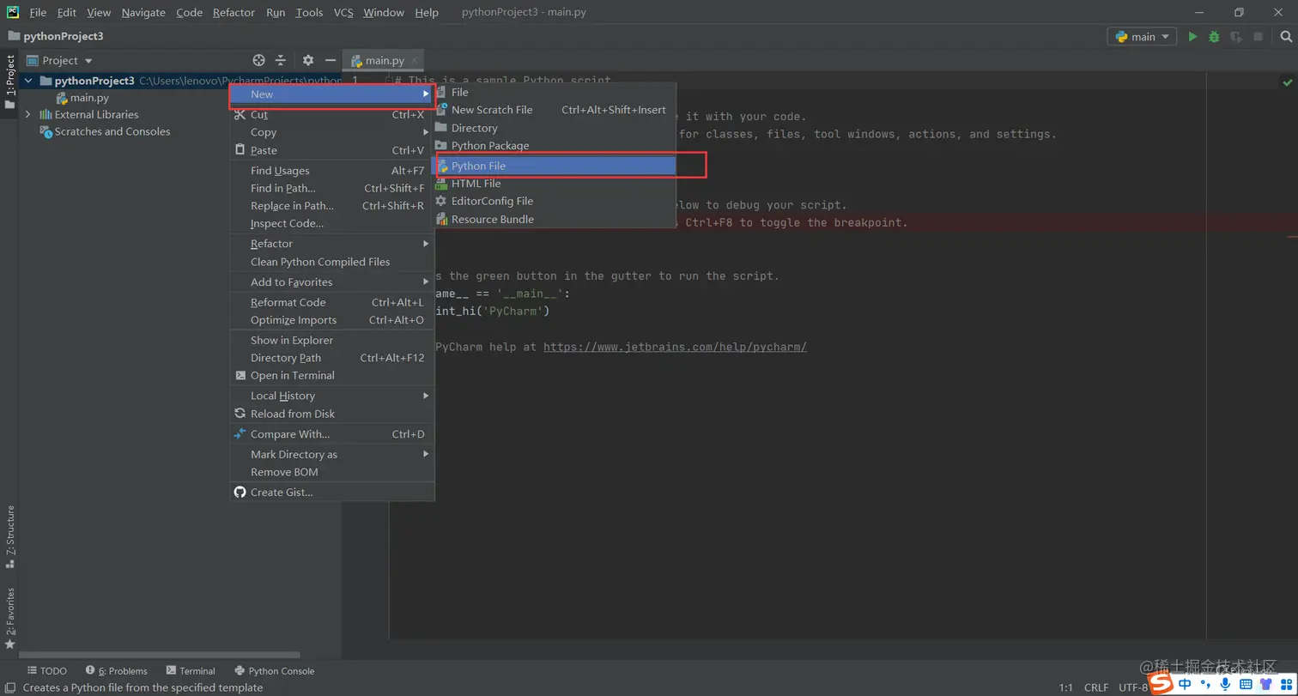Open the JetBrains PyCharm help link
Screen dimensions: 1298x696
pos(675,348)
